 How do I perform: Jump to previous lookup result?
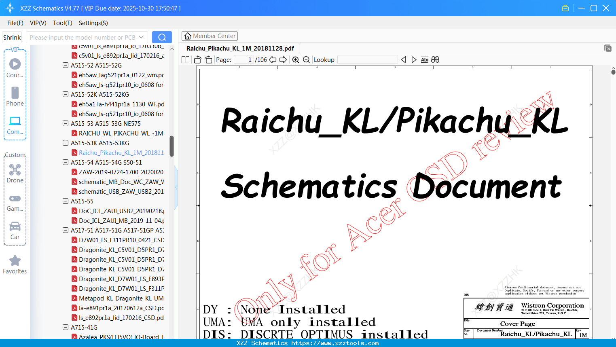point(403,60)
